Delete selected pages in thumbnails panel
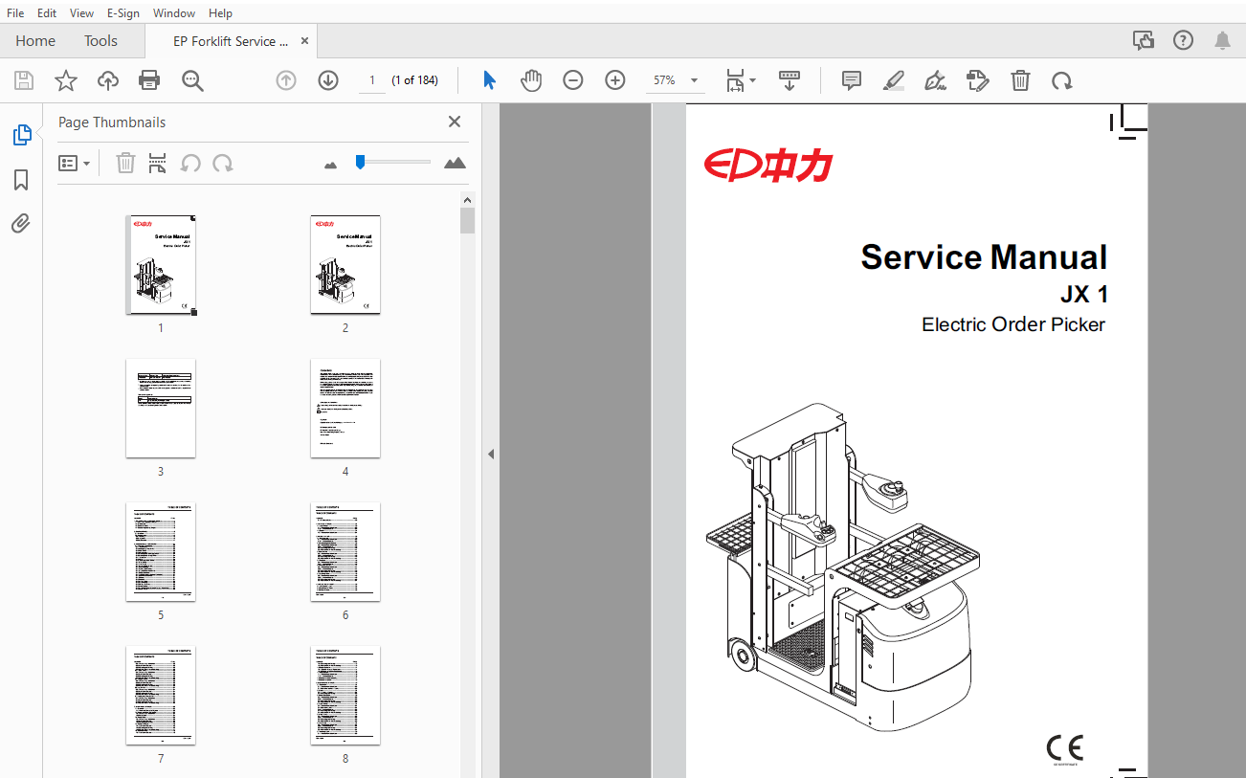Screen dimensions: 1246x778 point(125,164)
